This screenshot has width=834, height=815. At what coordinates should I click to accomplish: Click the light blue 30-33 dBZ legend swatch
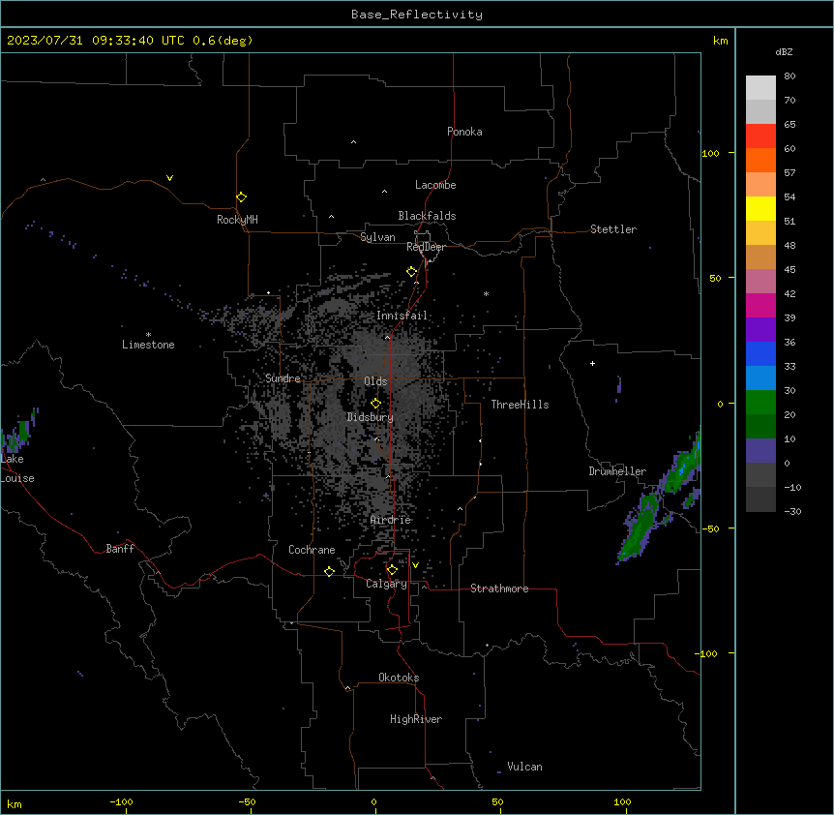click(760, 377)
